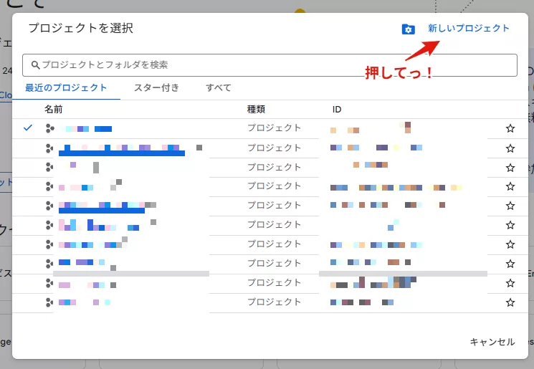Viewport: 534px width, 369px height.
Task: Click the new project folder-gear icon
Action: click(409, 29)
